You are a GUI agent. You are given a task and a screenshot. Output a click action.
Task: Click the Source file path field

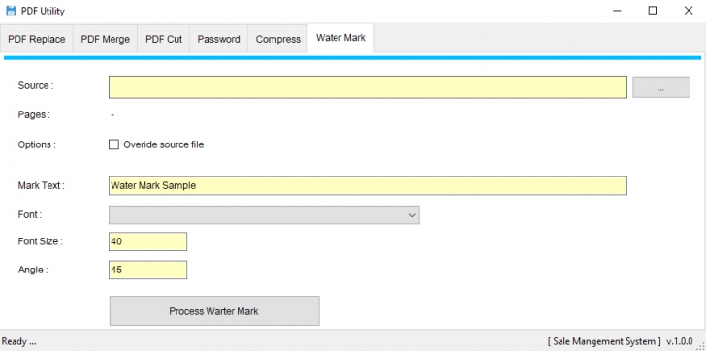pos(368,87)
